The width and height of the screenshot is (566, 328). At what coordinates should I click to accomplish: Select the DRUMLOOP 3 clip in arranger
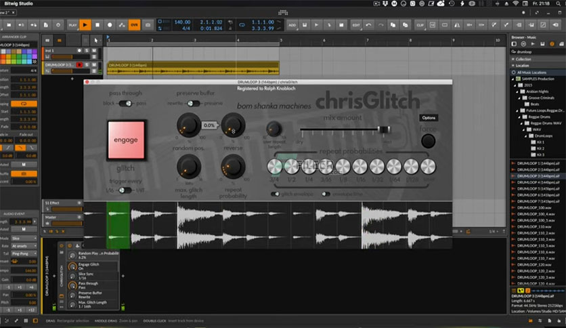[x=193, y=68]
